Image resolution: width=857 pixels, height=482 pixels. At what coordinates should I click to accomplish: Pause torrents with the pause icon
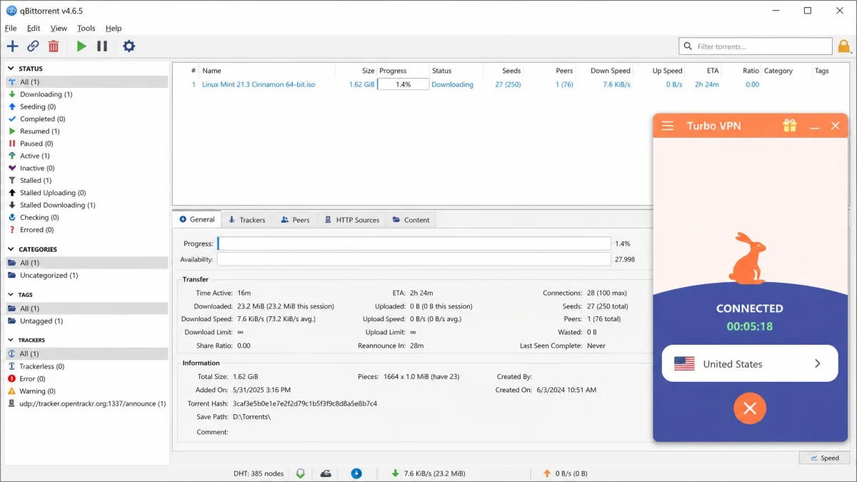tap(102, 46)
